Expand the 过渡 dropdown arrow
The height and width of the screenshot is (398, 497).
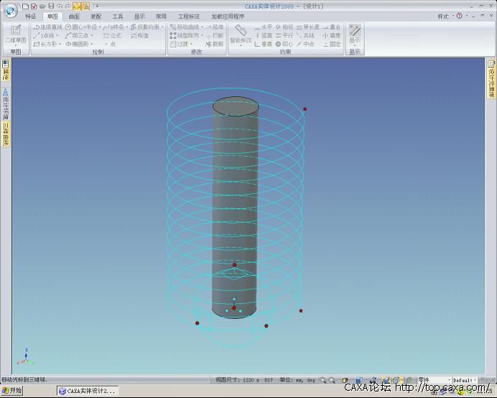pyautogui.click(x=192, y=44)
